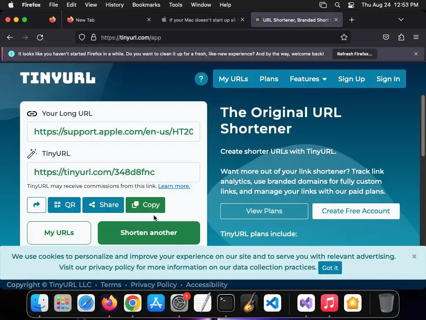
Task: Open My URLs in the navigation bar
Action: click(233, 79)
